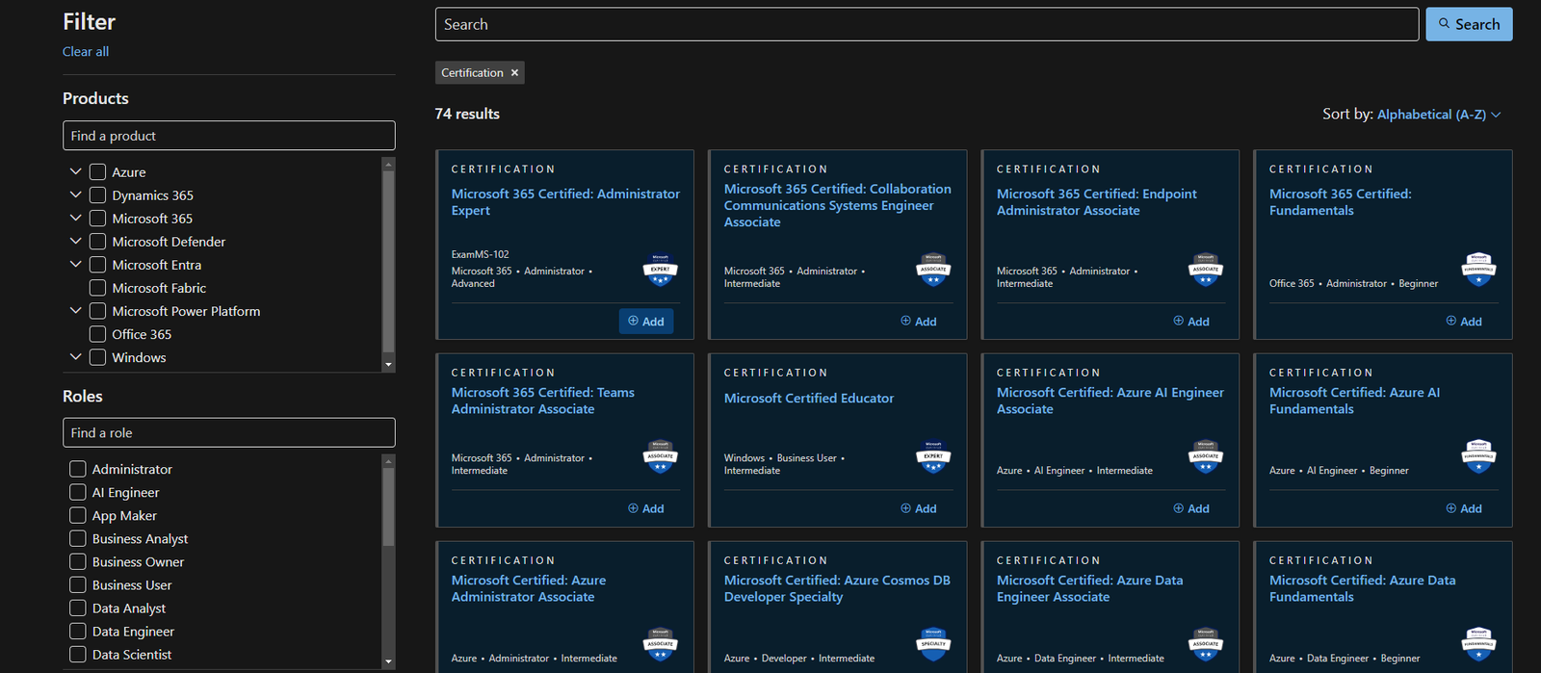This screenshot has height=673, width=1541.
Task: Click the badge on Azure Data Fundamentals card
Action: 1478,645
